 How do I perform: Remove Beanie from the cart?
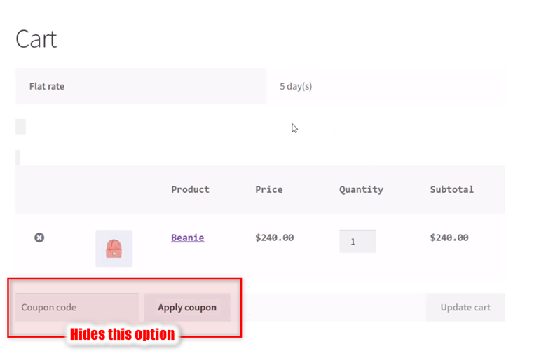tap(39, 238)
